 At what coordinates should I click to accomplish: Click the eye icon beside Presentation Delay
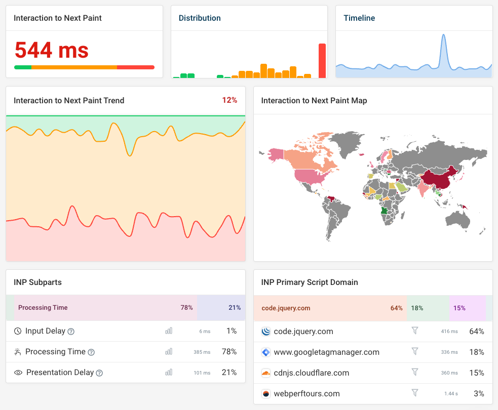18,373
